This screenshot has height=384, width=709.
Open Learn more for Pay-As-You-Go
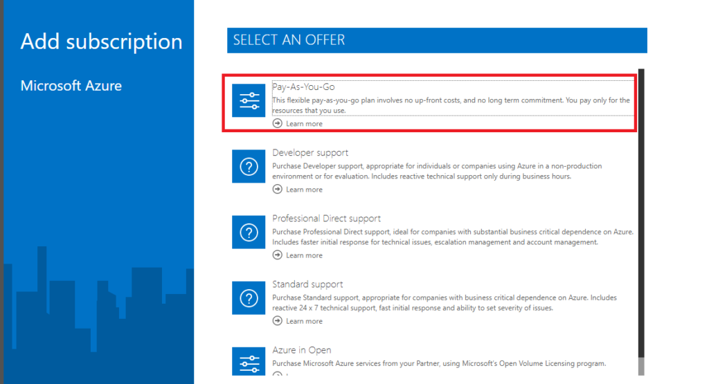304,124
